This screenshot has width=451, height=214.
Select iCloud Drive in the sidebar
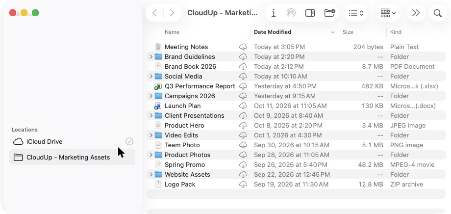(x=72, y=141)
